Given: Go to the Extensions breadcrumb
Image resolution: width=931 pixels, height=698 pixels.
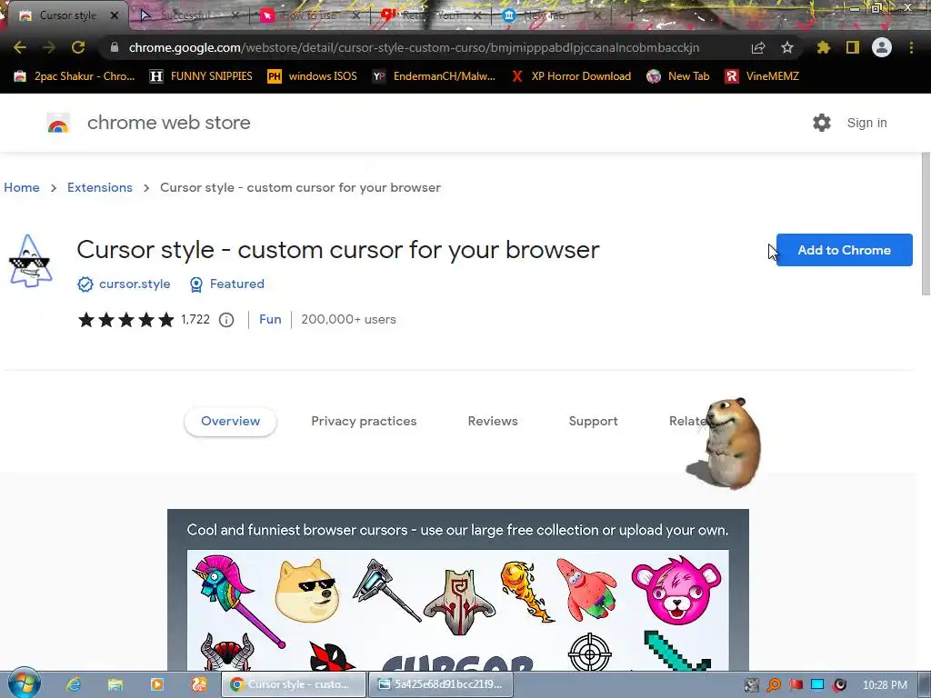Looking at the screenshot, I should pos(100,187).
